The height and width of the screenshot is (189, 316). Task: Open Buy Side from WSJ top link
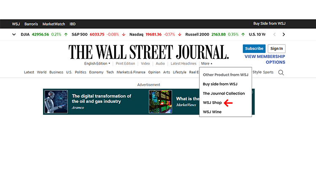(269, 24)
